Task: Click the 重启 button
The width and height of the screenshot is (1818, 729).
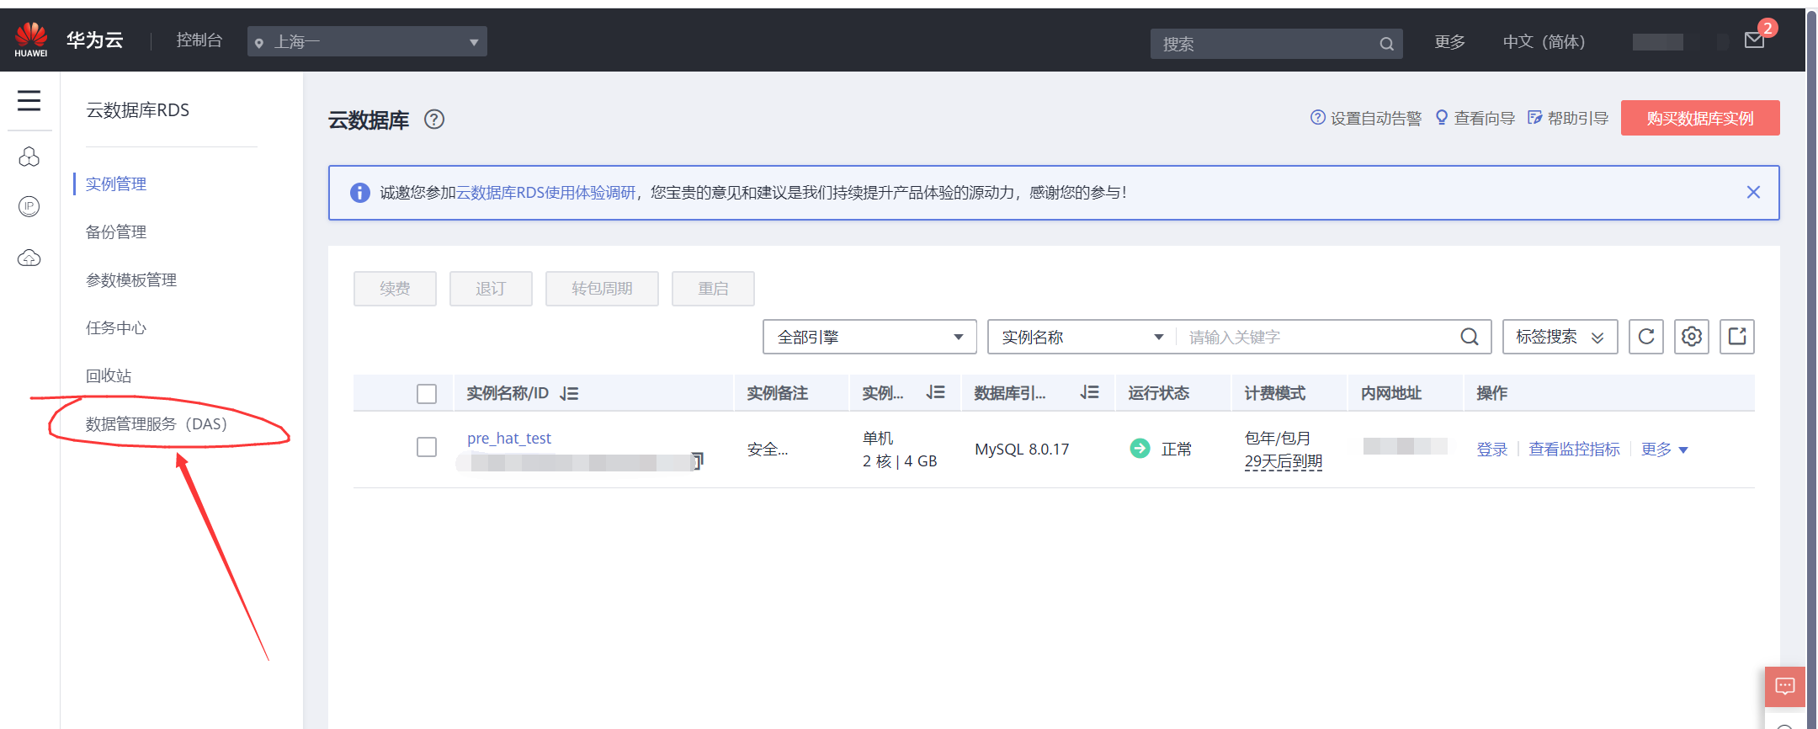Action: (x=713, y=289)
